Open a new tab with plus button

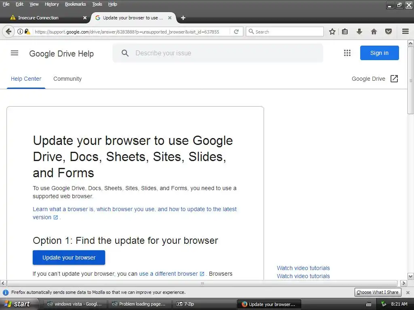(x=183, y=18)
